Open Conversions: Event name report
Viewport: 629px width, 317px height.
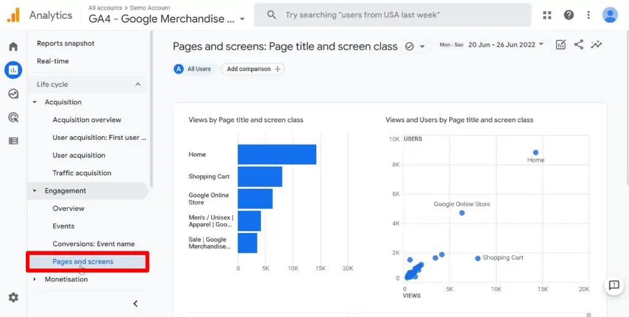point(93,243)
